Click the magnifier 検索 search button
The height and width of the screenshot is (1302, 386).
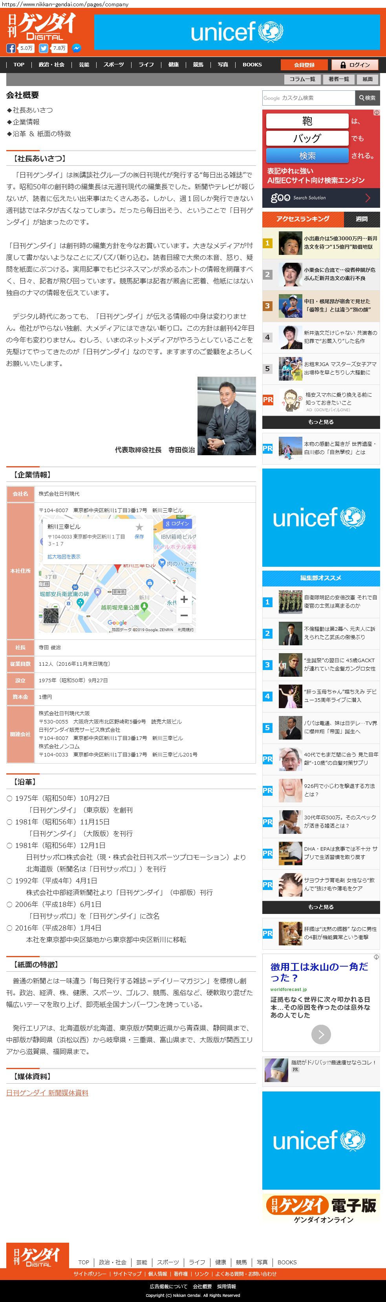click(367, 98)
